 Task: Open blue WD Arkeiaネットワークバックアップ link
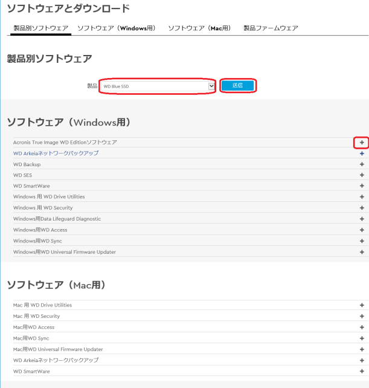tap(56, 153)
